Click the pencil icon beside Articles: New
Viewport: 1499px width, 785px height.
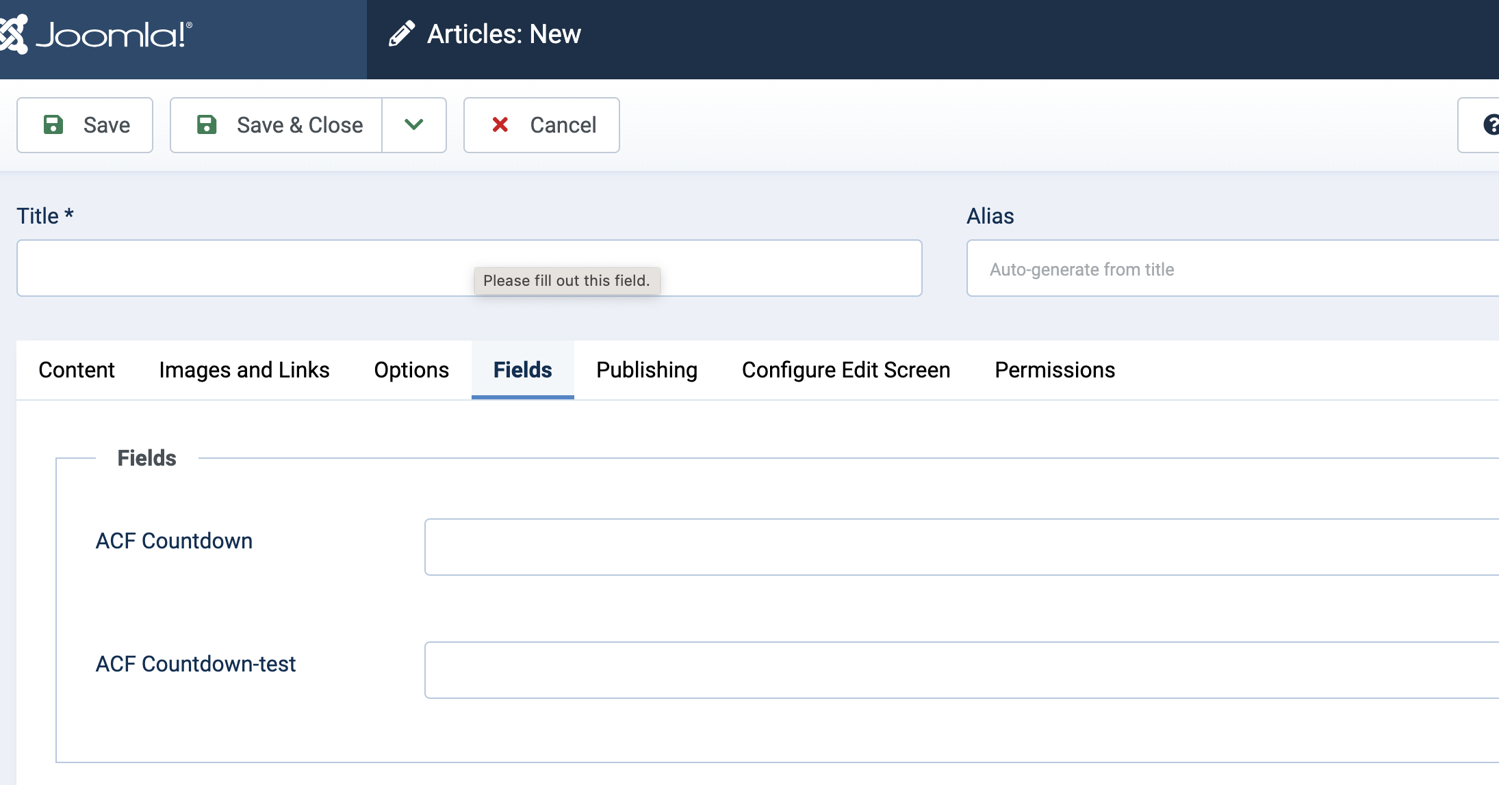pyautogui.click(x=402, y=34)
